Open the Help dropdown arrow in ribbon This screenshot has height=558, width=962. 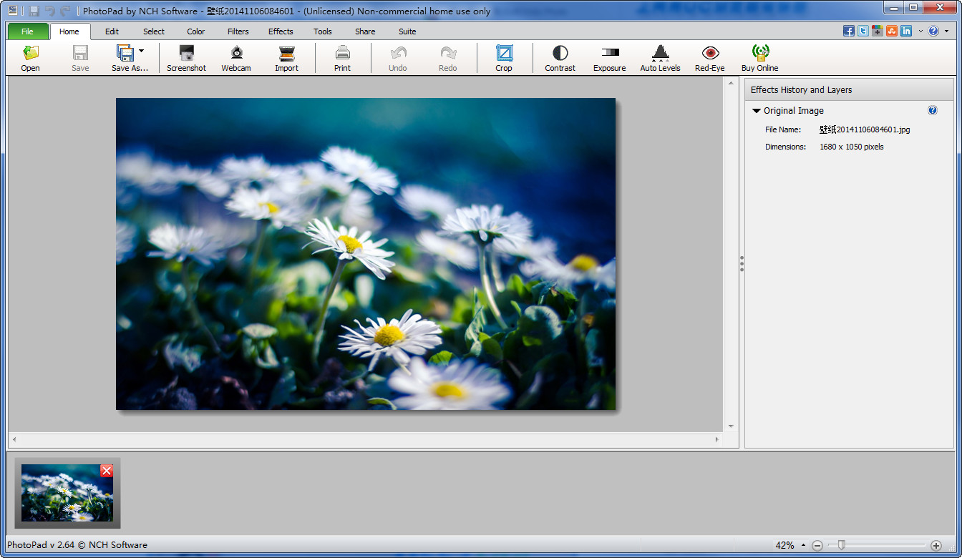point(946,31)
